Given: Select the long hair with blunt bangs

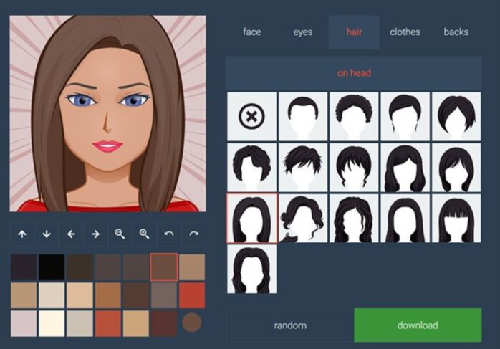Looking at the screenshot, I should [456, 218].
